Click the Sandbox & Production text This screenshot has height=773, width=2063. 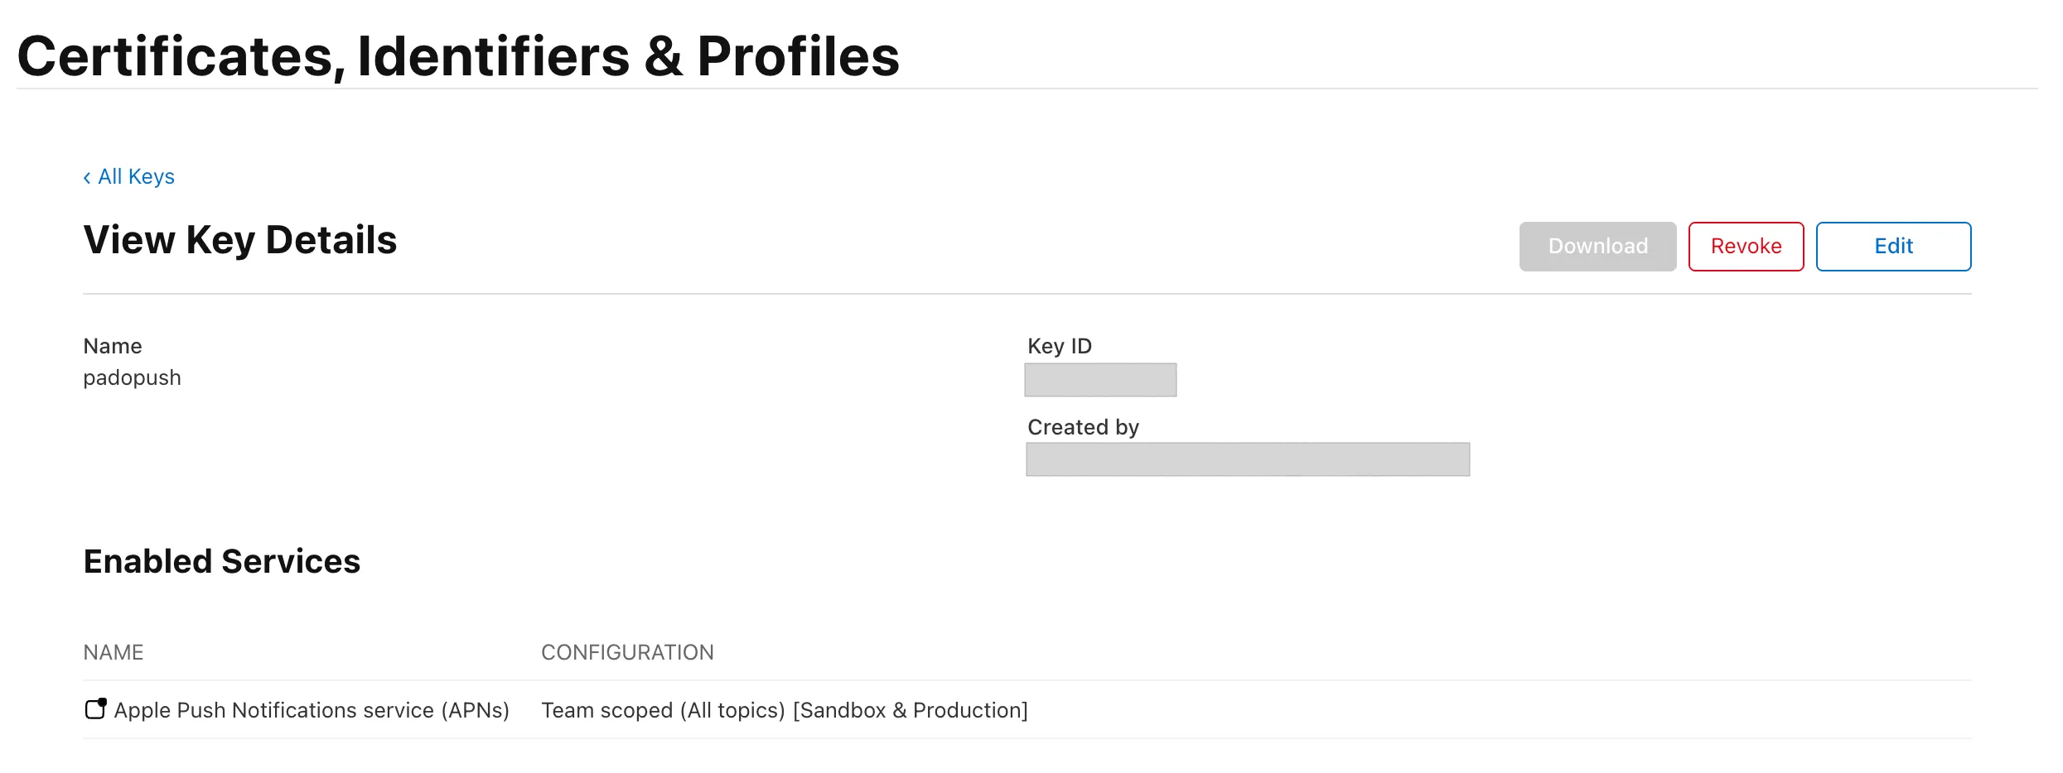(910, 710)
